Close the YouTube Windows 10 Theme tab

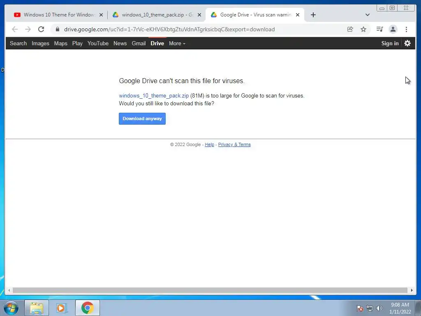pos(101,15)
